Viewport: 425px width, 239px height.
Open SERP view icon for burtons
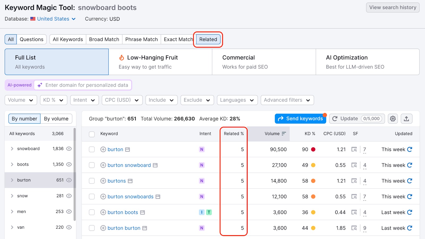354,181
